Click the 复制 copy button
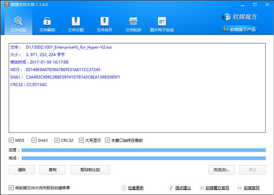The width and height of the screenshot is (274, 195). pos(53,170)
